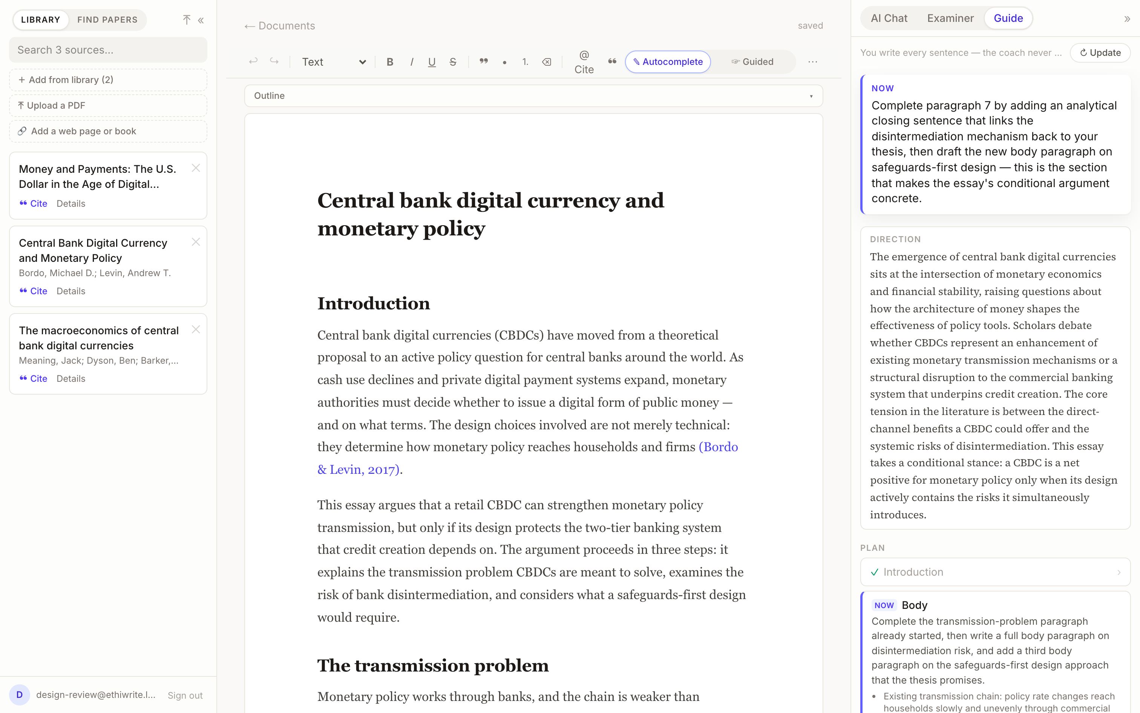Expand the Introduction plan item
The image size is (1140, 713).
pyautogui.click(x=995, y=572)
